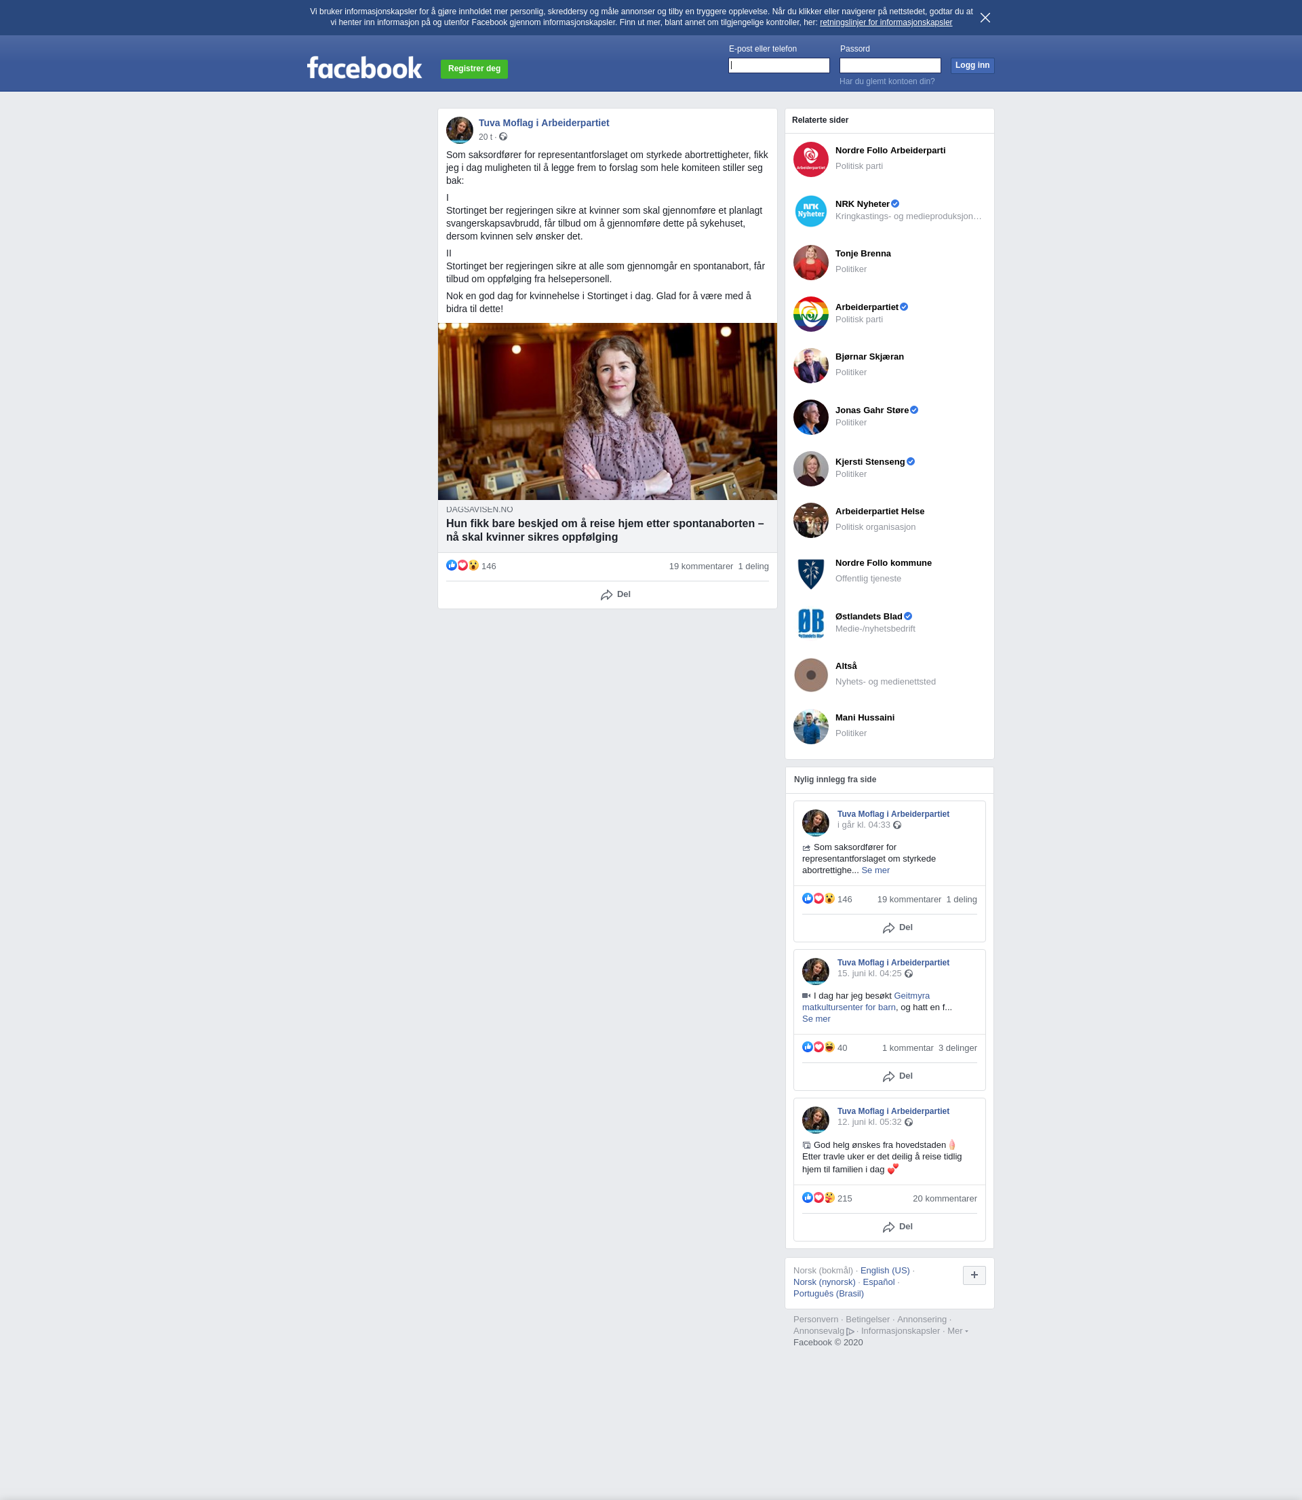Close the cookie notice banner
The height and width of the screenshot is (1500, 1302).
click(x=985, y=18)
